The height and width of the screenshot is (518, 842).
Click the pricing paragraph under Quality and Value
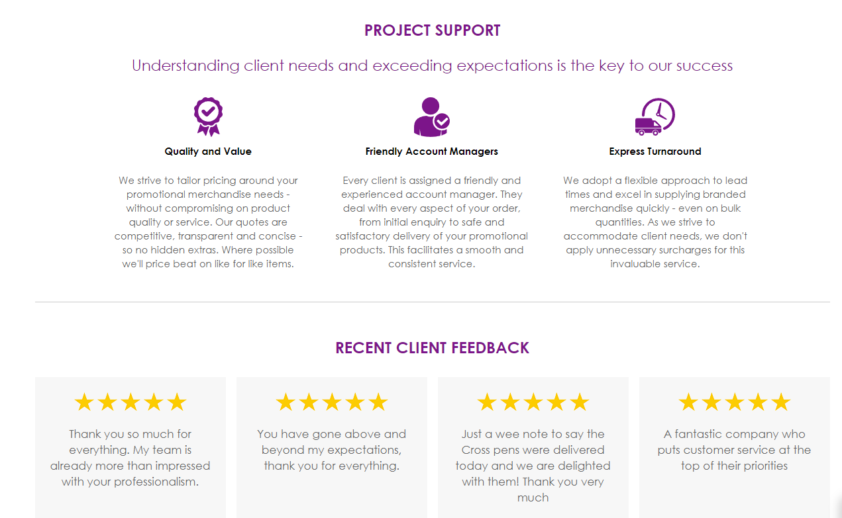pyautogui.click(x=208, y=222)
